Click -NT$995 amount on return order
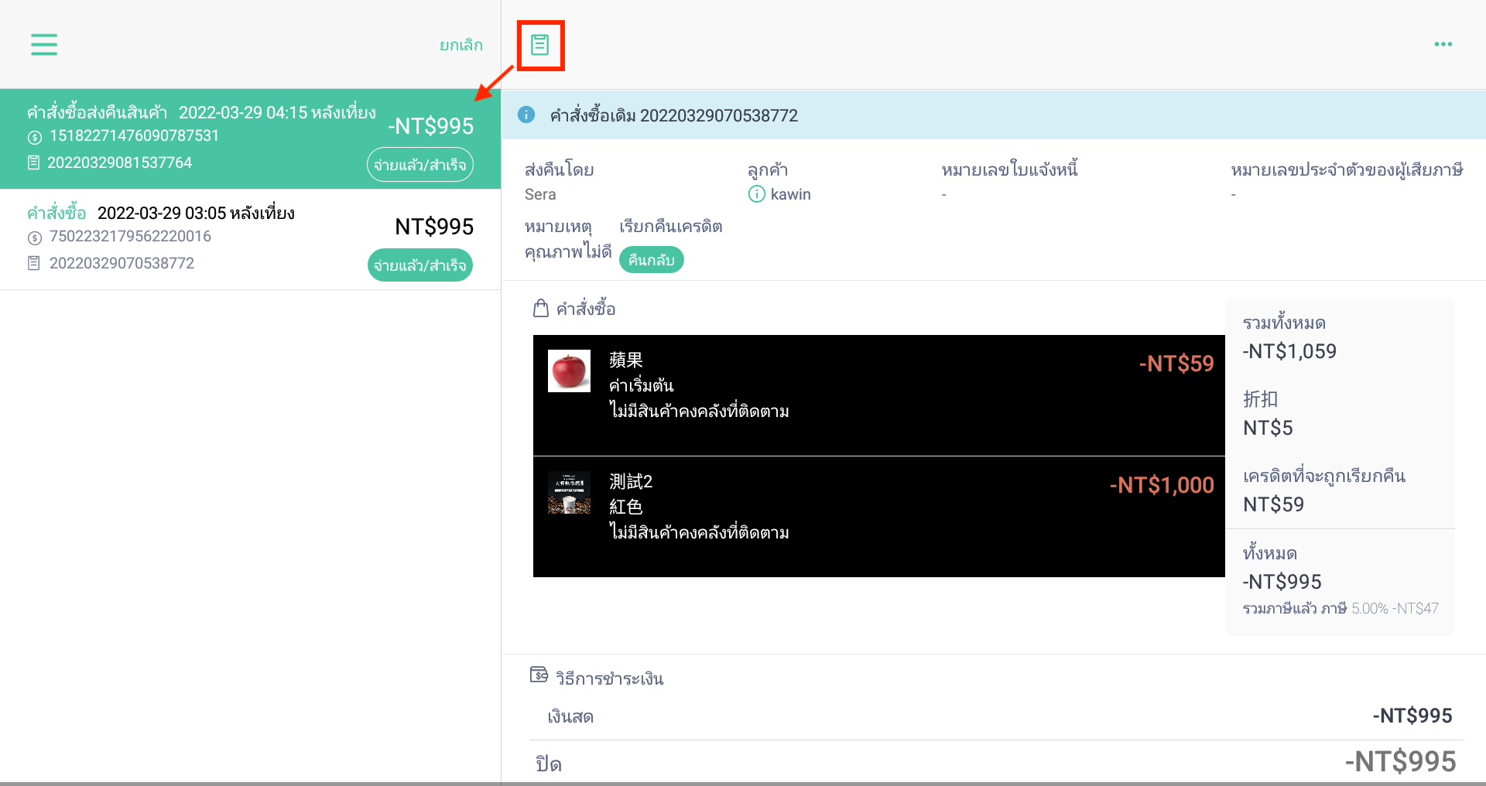This screenshot has width=1486, height=786. [431, 126]
